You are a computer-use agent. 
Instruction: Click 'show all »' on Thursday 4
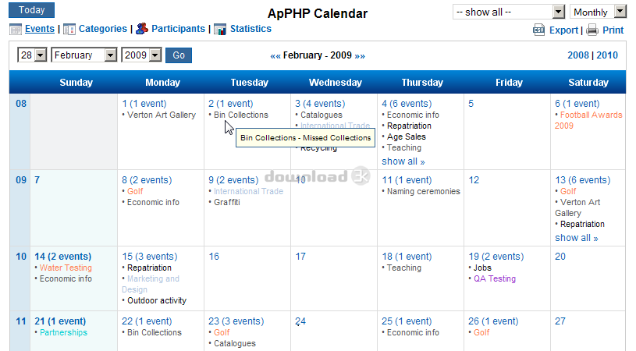[x=403, y=161]
